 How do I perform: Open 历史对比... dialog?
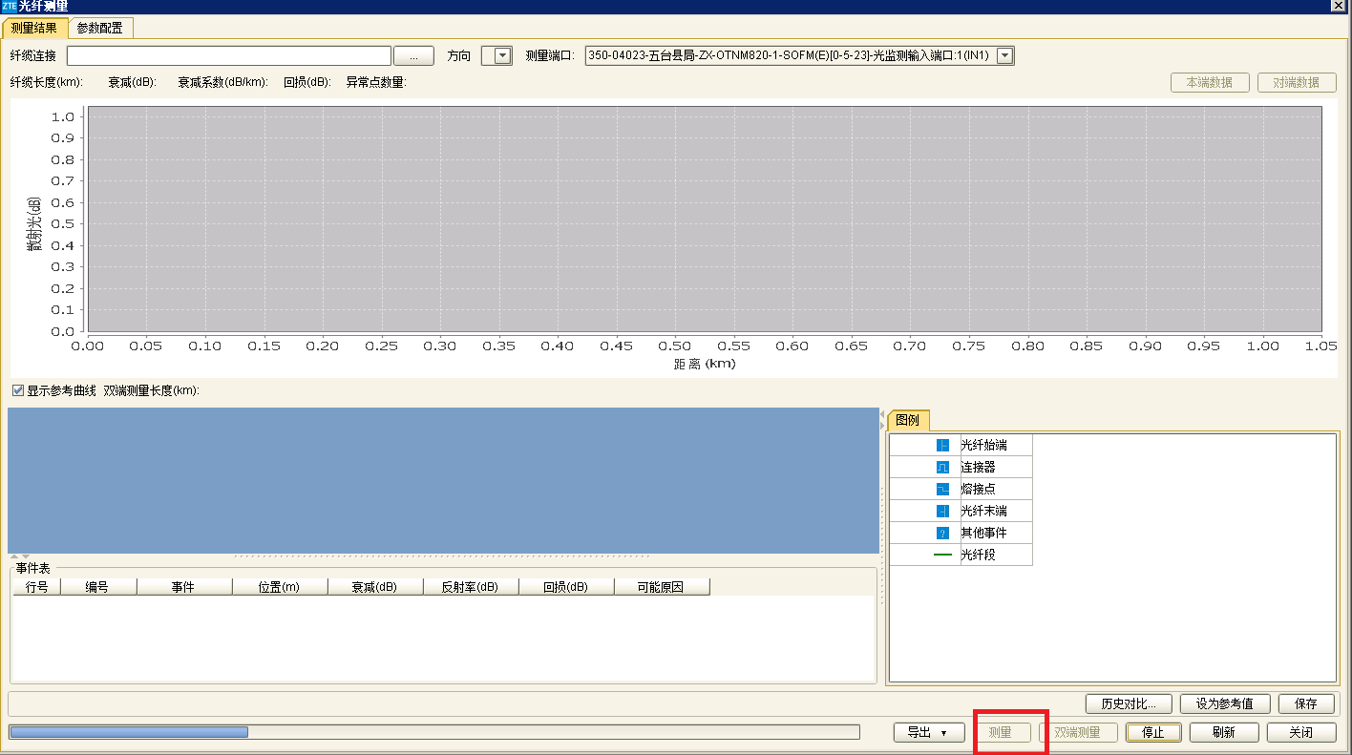[x=1129, y=703]
